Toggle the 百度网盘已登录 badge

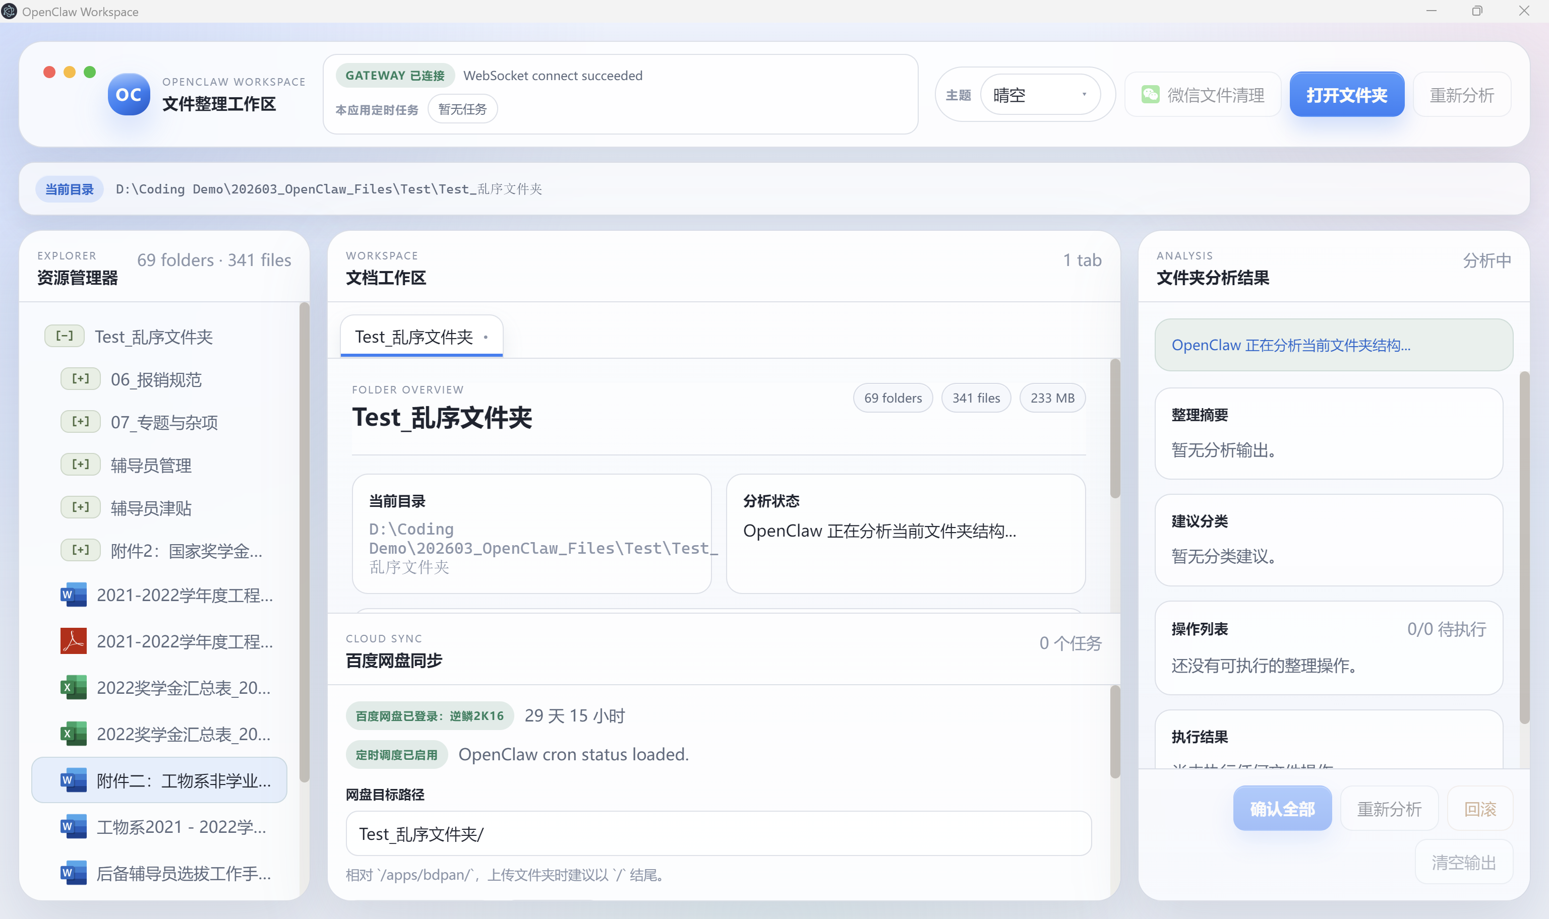pyautogui.click(x=430, y=715)
